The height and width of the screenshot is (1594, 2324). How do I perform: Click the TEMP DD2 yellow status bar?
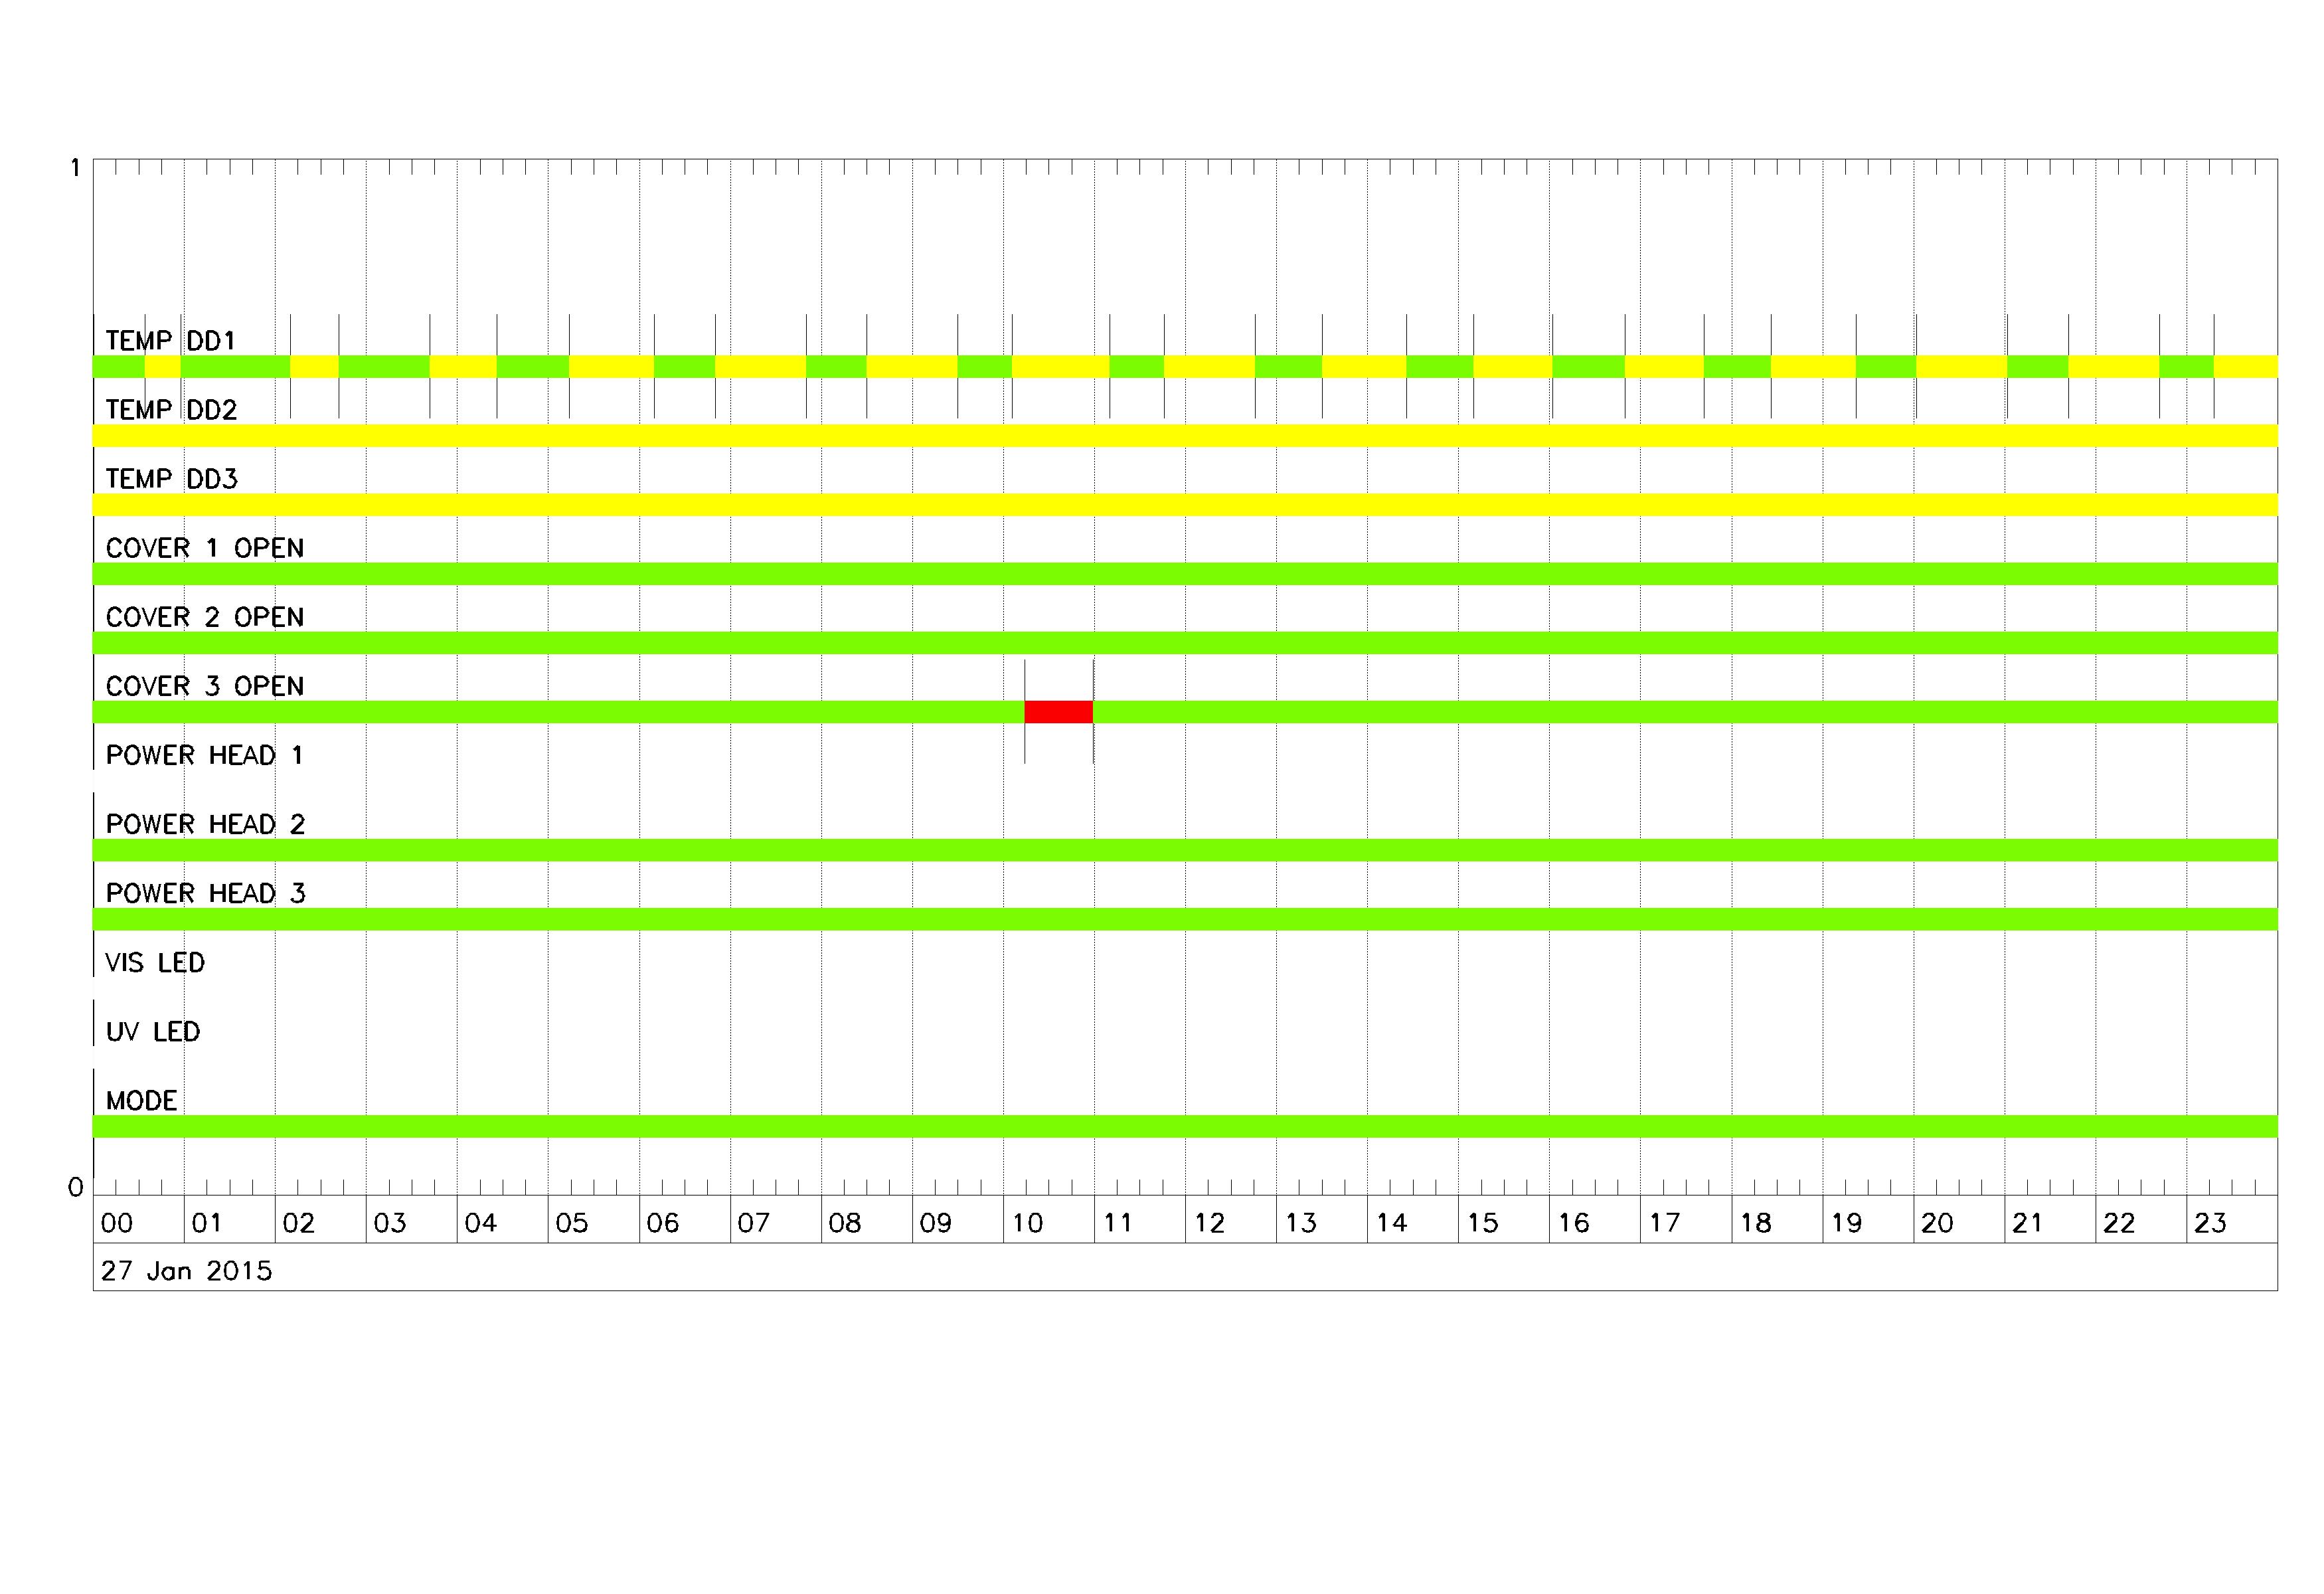click(x=1185, y=436)
